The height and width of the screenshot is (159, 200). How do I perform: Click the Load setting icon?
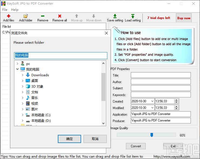pyautogui.click(x=133, y=16)
